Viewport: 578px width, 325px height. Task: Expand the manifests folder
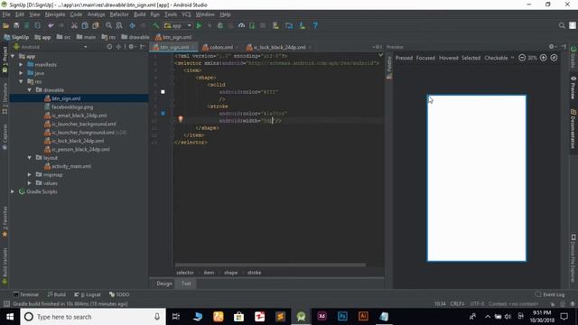pyautogui.click(x=21, y=64)
